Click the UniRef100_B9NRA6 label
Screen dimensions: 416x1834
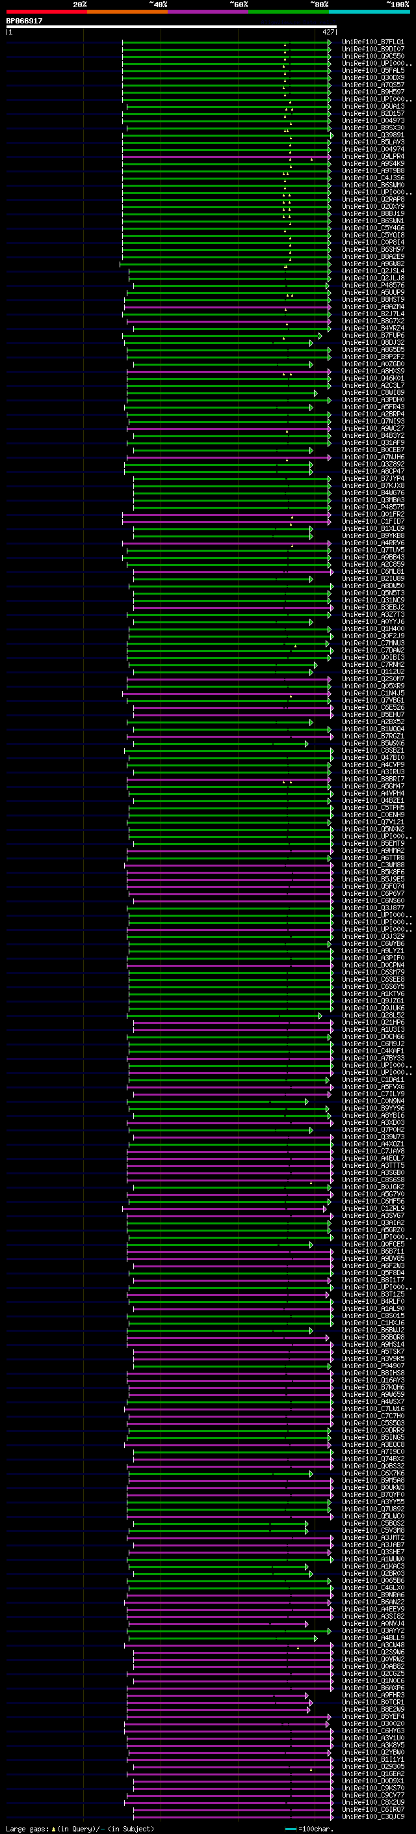coord(372,1595)
